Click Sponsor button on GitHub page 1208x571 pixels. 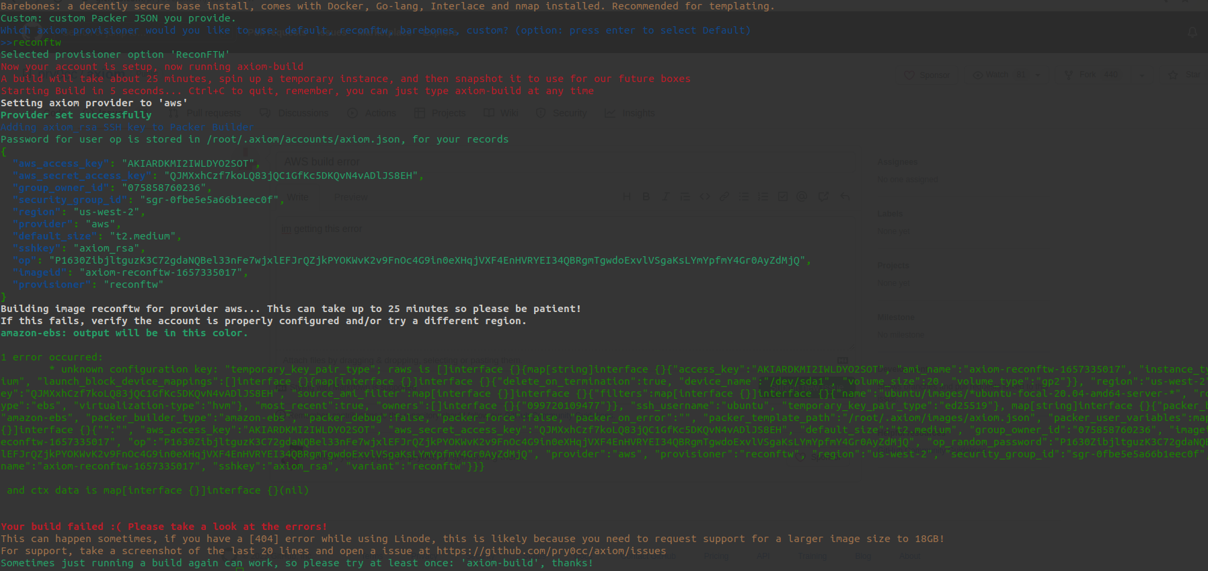click(x=928, y=75)
